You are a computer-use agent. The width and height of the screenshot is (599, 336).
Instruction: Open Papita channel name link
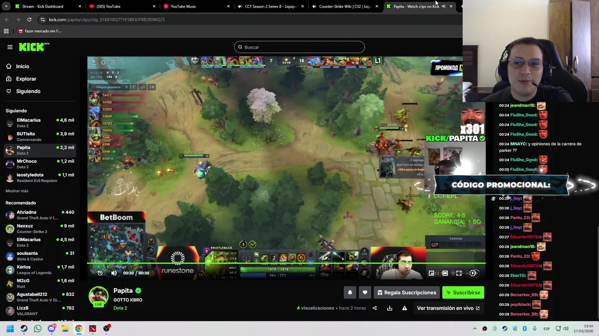123,291
